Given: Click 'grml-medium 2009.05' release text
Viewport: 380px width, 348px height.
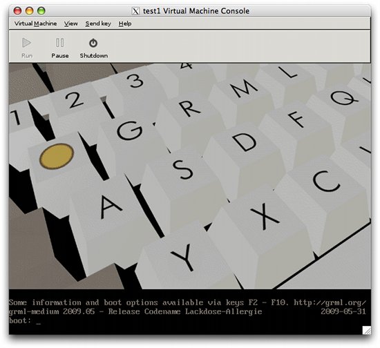Looking at the screenshot, I should tap(52, 311).
